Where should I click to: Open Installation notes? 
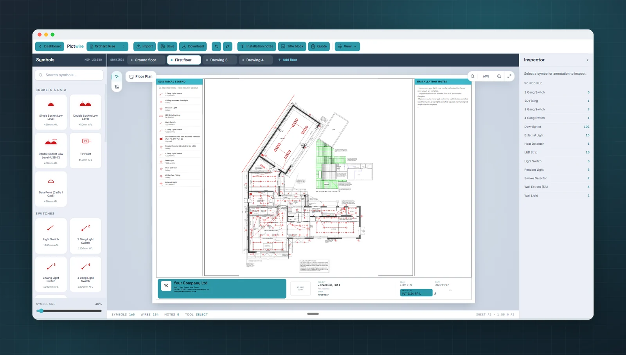click(x=257, y=46)
